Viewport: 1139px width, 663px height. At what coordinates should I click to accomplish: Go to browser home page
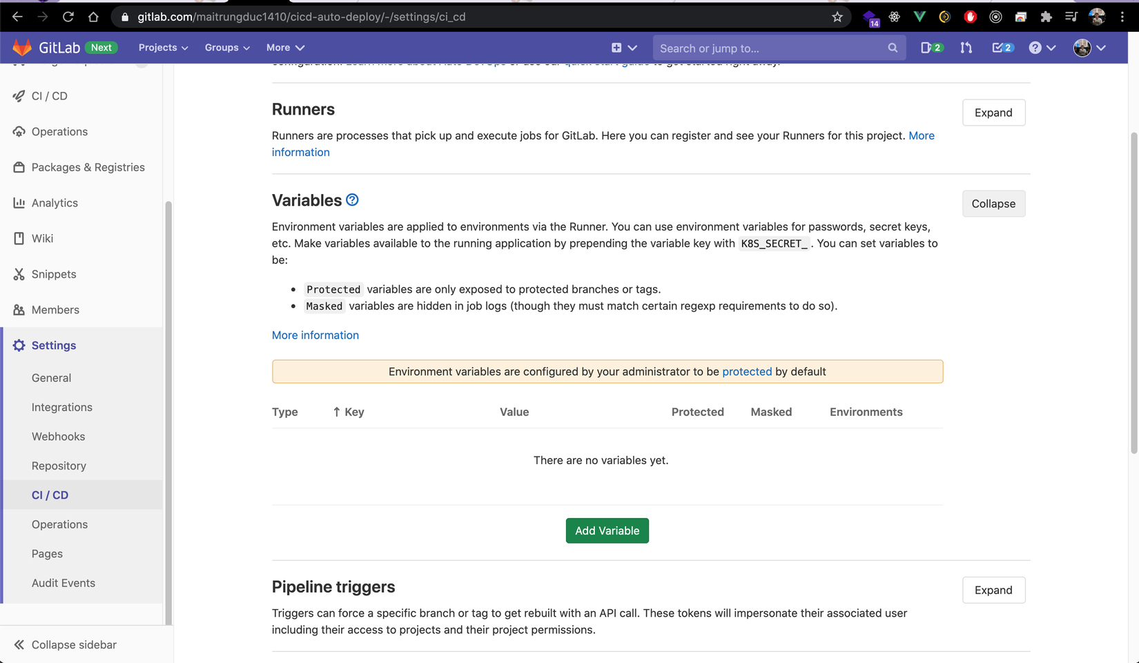coord(93,17)
